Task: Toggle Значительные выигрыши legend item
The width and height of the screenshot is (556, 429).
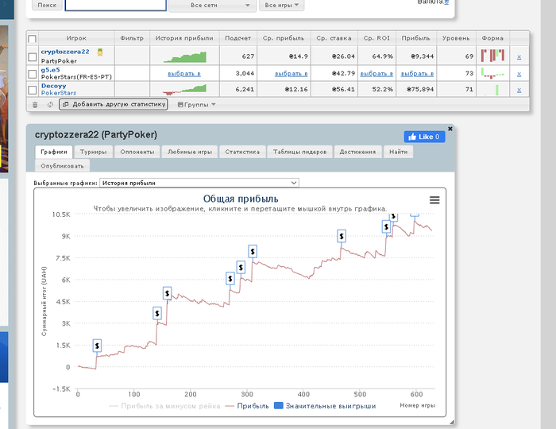Action: [325, 406]
